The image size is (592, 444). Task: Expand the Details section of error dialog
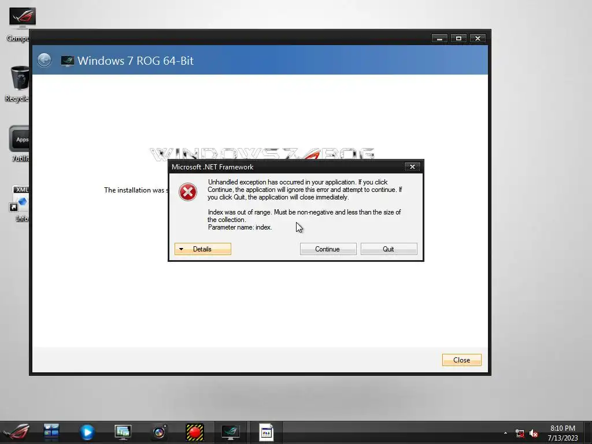(203, 249)
